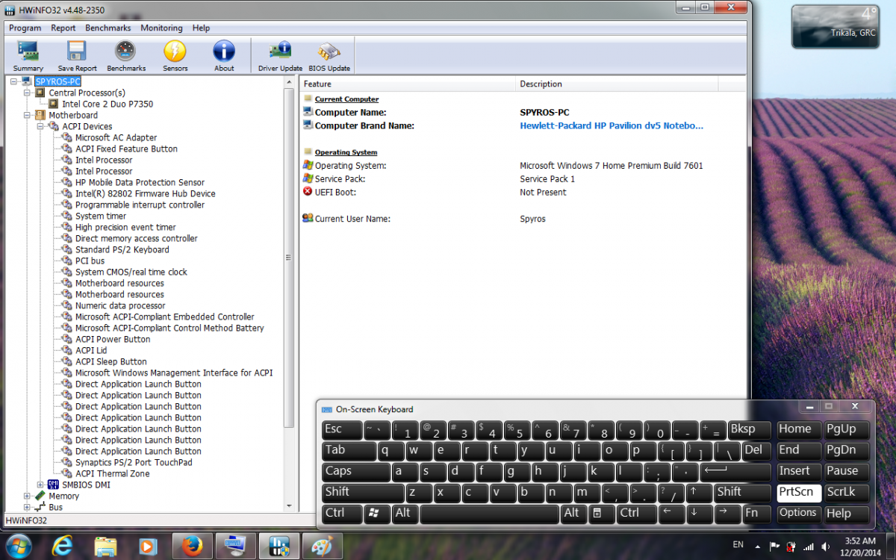Switch to HWiNFO32 taskbar button
Image resolution: width=896 pixels, height=560 pixels.
(279, 547)
